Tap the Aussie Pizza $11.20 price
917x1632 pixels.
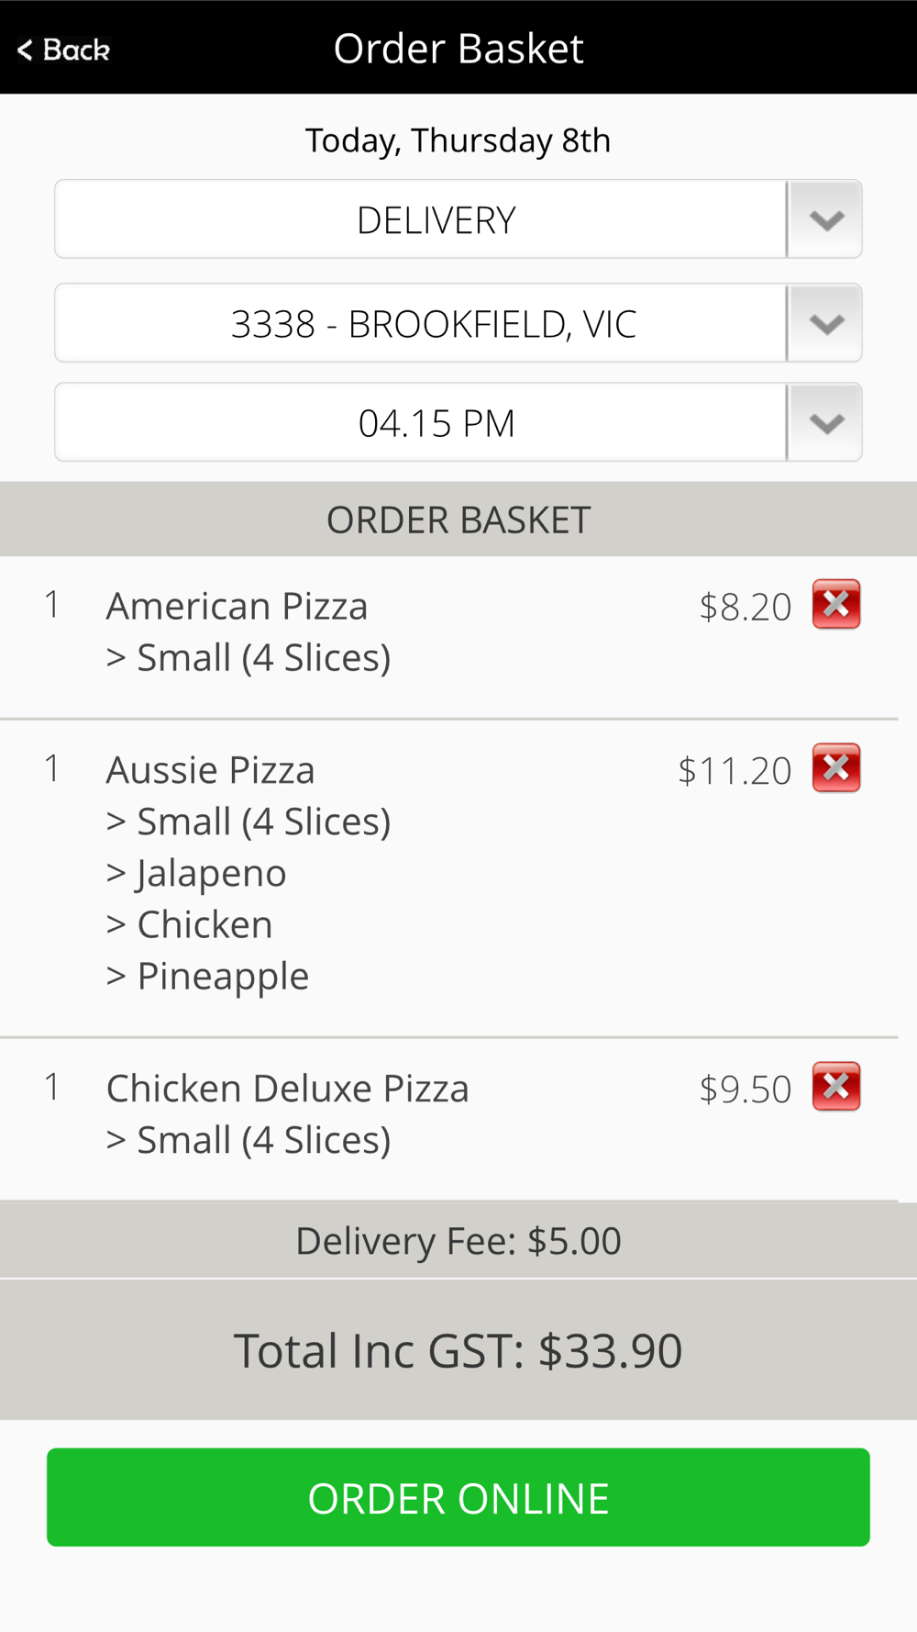click(x=734, y=771)
